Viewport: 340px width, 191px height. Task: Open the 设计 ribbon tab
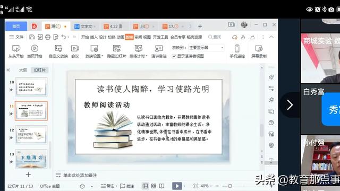pos(103,37)
